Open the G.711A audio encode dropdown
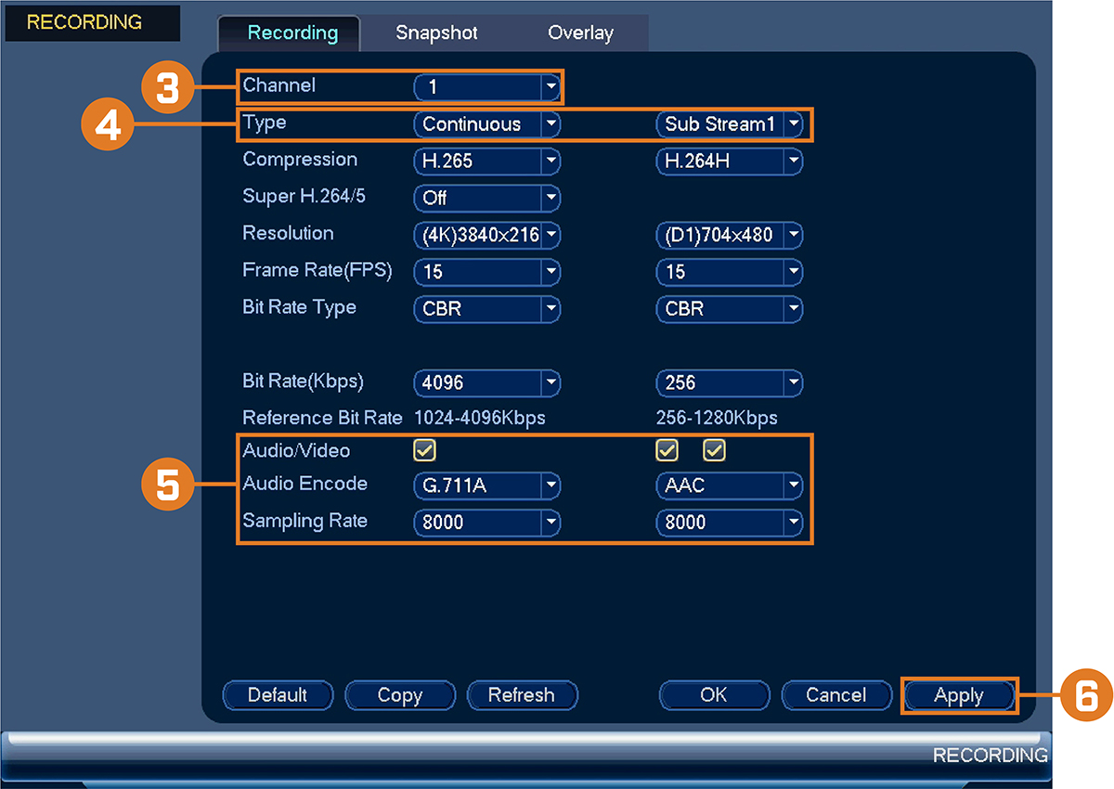The height and width of the screenshot is (789, 1114). (x=486, y=485)
